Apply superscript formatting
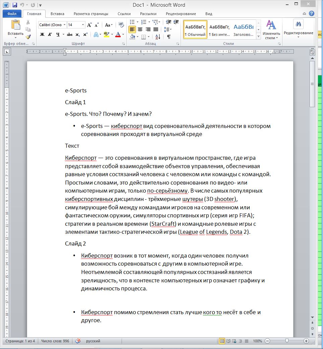323x349 pixels. [85, 34]
